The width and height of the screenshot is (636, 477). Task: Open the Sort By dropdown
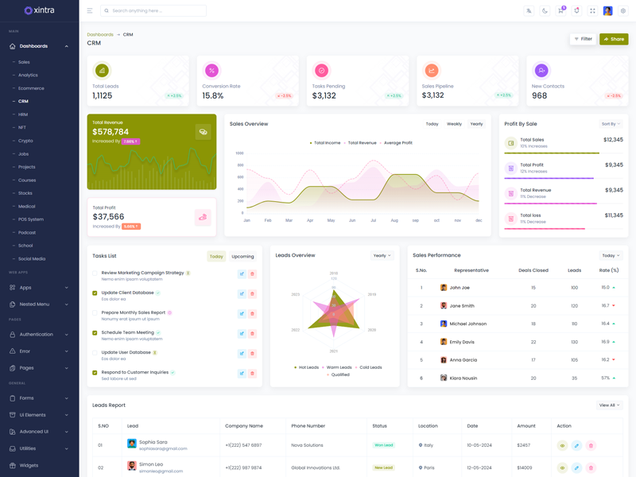611,124
